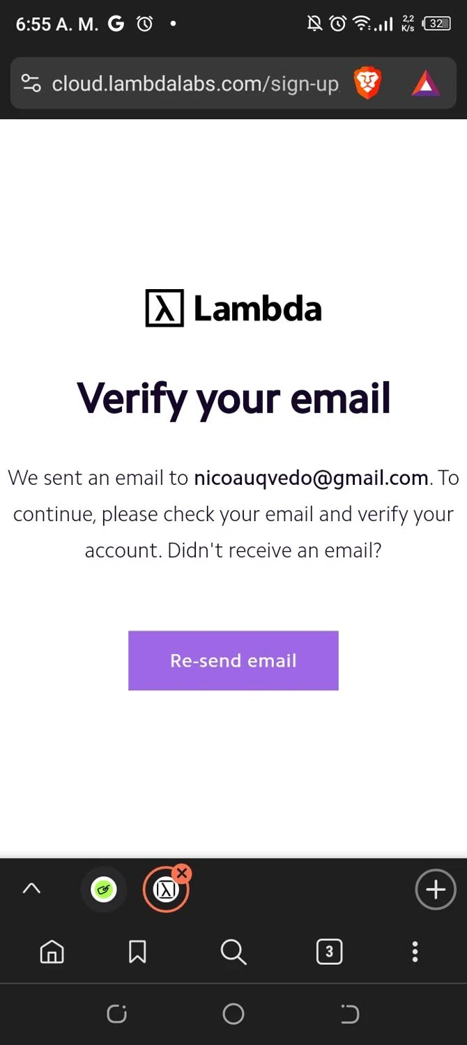This screenshot has width=467, height=1045.
Task: Click the Re-send email button
Action: (233, 660)
